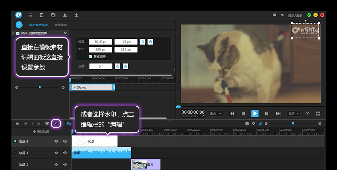
Task: Zoom in the main timeline with the plus icon
Action: [320, 124]
